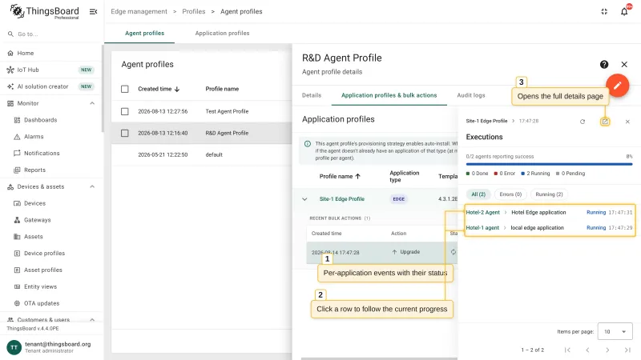Image resolution: width=641 pixels, height=360 pixels.
Task: Open Site-1 Edge Profile link
Action: [342, 199]
